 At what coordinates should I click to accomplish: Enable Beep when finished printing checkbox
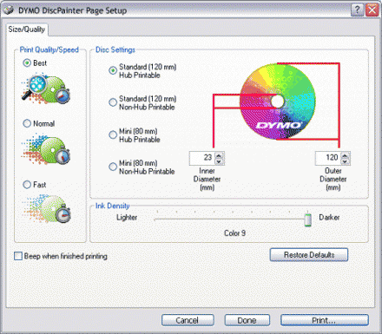click(18, 256)
